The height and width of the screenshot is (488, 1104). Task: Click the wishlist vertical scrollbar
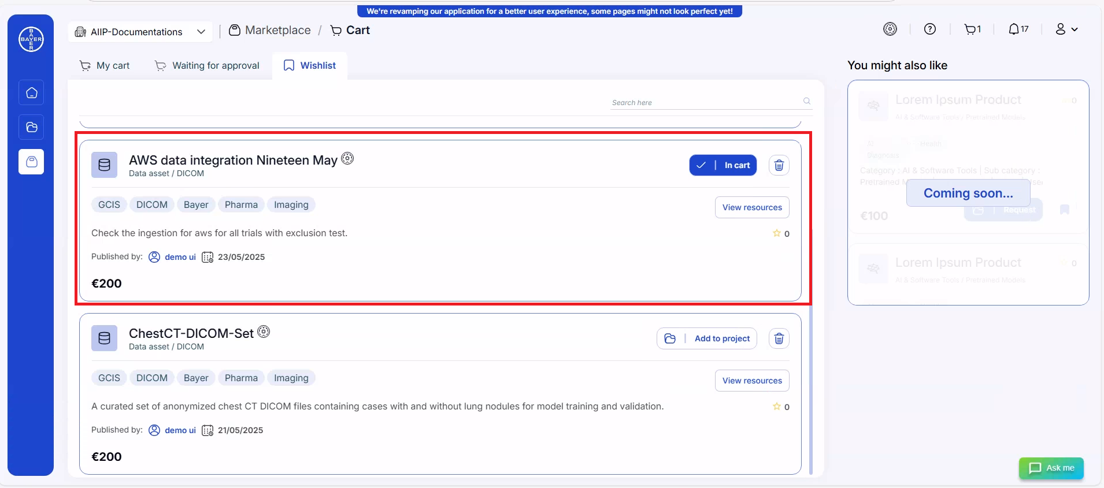point(811,390)
